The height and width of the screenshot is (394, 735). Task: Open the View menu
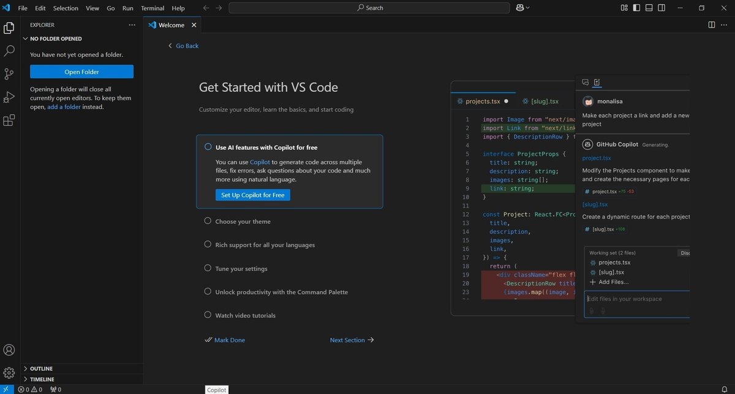point(92,8)
